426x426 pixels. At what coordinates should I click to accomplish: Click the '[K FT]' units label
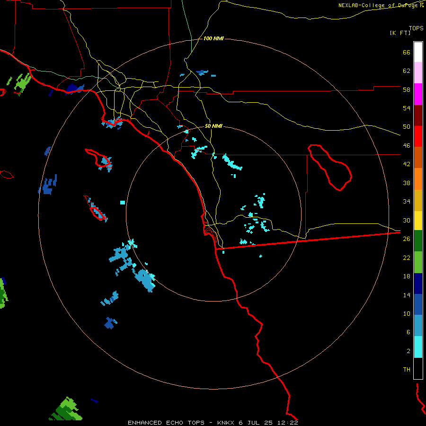pyautogui.click(x=400, y=33)
